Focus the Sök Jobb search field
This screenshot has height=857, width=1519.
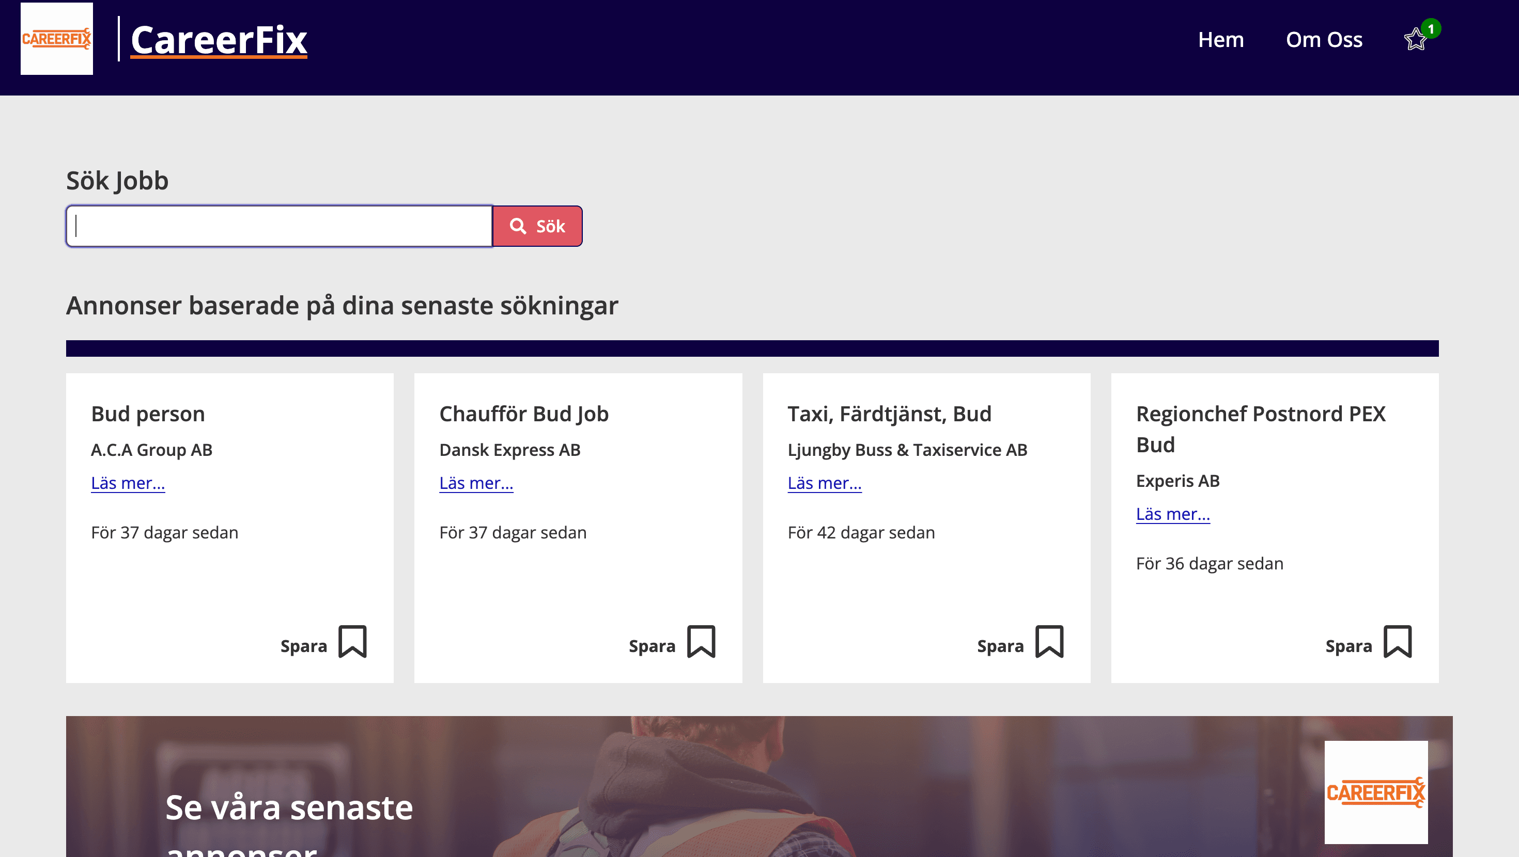[279, 226]
